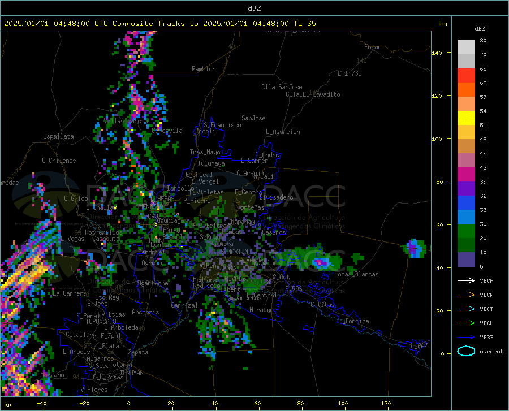Viewport: 509px width, 411px height.
Task: Click the 'current' legend label
Action: [491, 351]
